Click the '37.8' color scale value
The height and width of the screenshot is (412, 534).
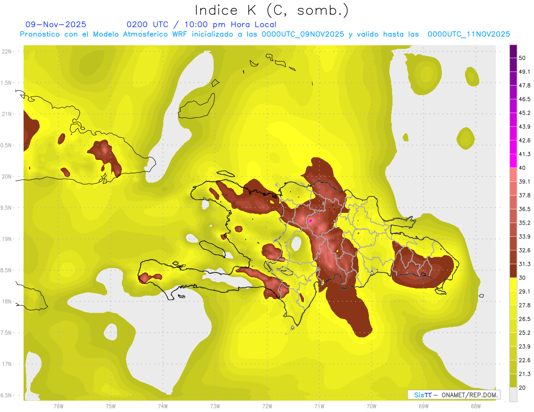(x=525, y=195)
